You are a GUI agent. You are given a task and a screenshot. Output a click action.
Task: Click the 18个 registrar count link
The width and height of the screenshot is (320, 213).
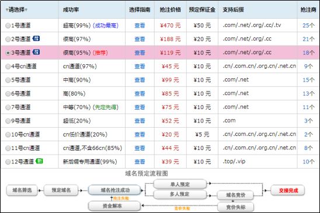click(x=308, y=53)
